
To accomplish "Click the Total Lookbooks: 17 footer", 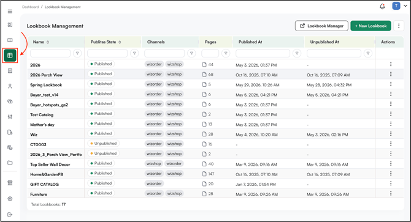I will coord(48,204).
